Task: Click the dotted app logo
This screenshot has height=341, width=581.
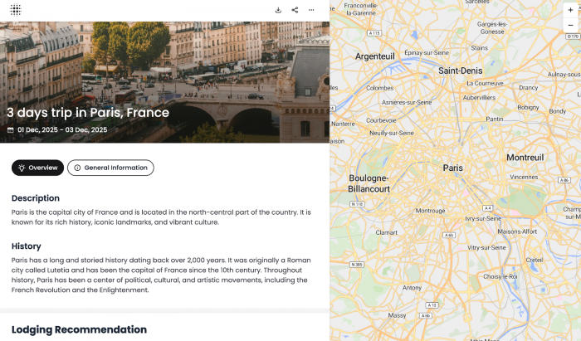Action: (x=16, y=10)
